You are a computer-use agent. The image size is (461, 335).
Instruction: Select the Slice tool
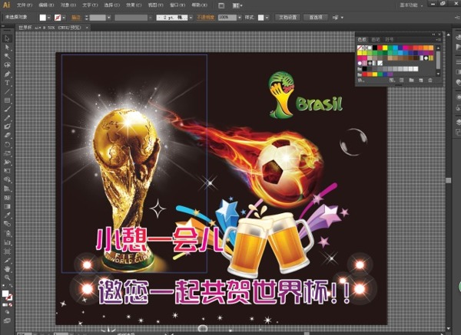click(7, 260)
